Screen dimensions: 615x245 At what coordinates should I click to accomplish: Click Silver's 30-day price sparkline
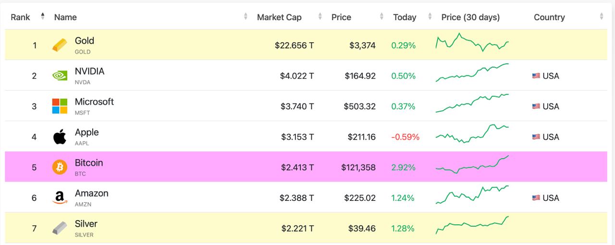point(472,225)
